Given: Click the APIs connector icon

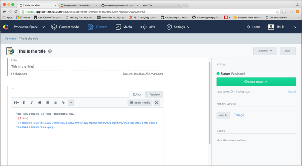Looking at the screenshot, I should [143, 27].
